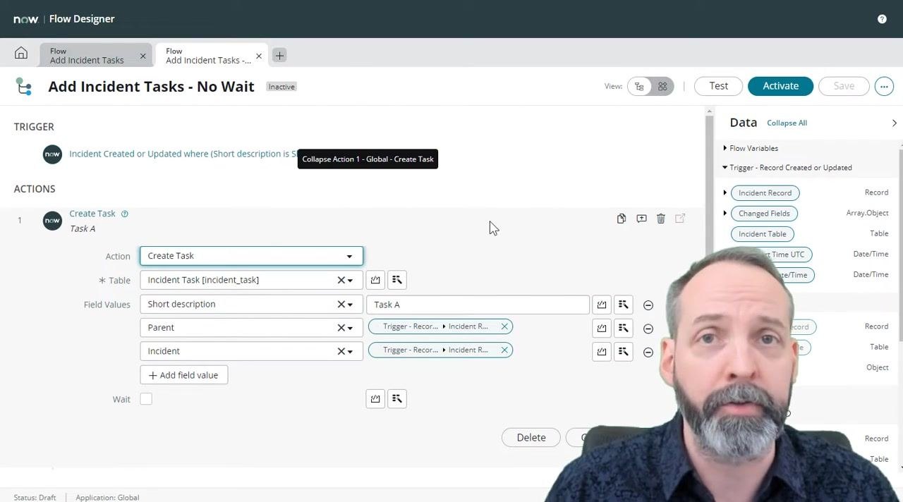Select the Incident Table data pill
The width and height of the screenshot is (903, 502).
762,234
